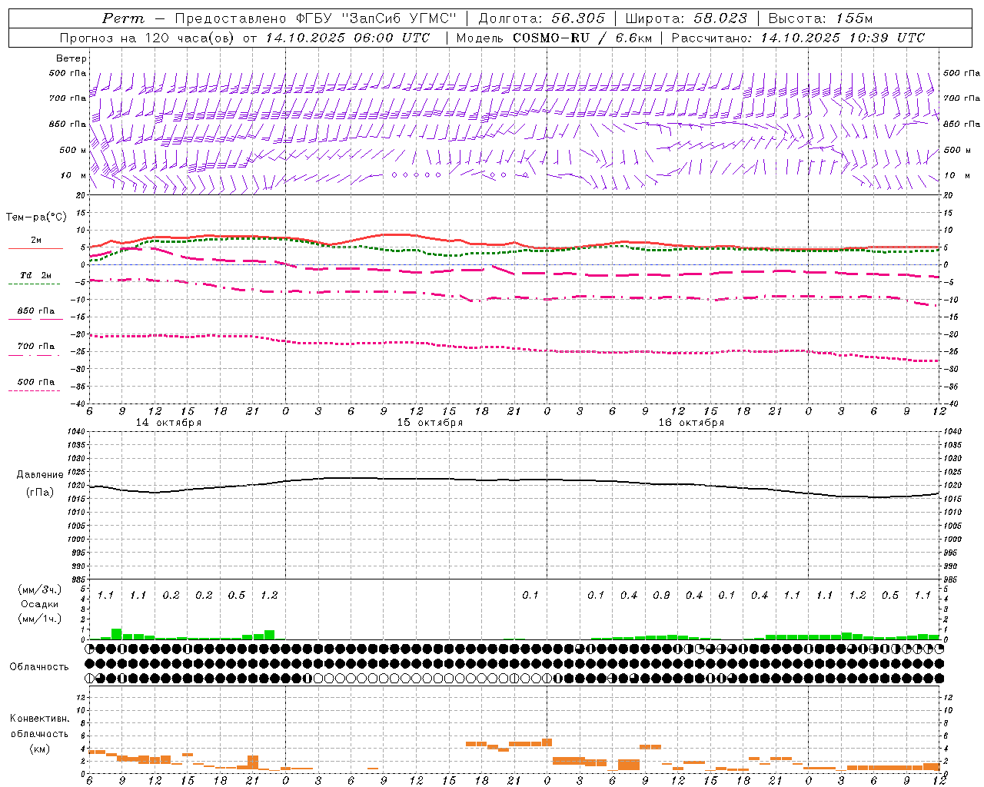Click the "(км)" convective height unit label

pyautogui.click(x=39, y=749)
